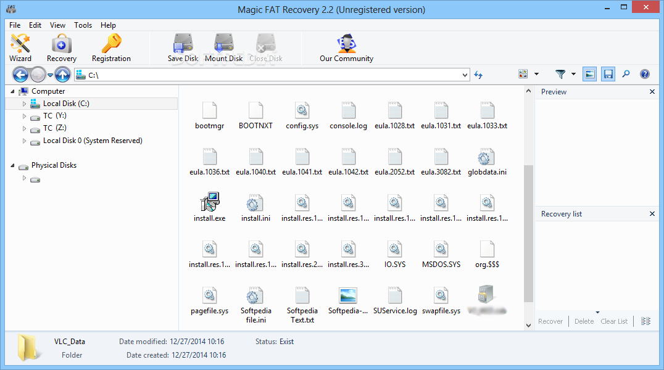The width and height of the screenshot is (664, 370).
Task: Open the Help menu
Action: click(x=108, y=25)
